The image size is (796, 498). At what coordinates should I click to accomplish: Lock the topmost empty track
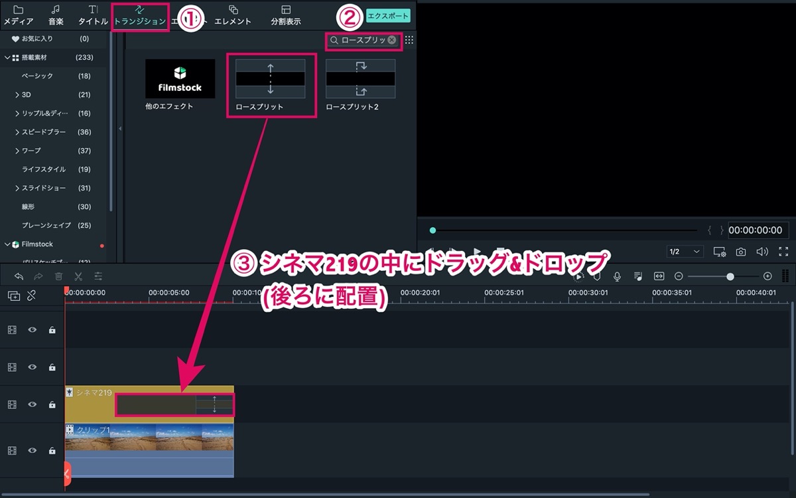point(52,329)
